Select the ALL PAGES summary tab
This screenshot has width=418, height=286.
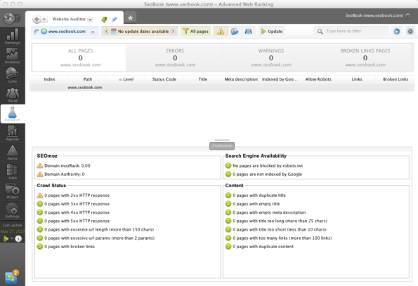[79, 57]
